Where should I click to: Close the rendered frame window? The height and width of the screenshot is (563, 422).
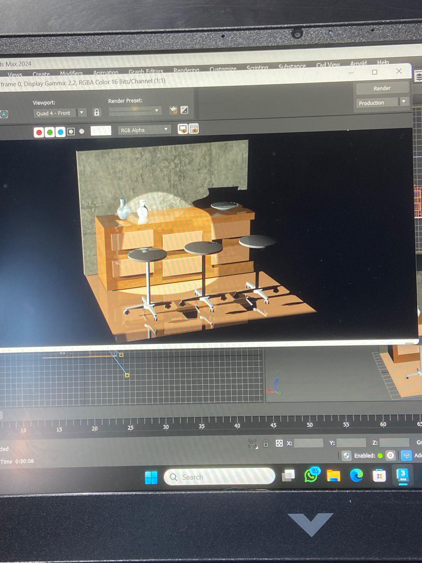(x=399, y=71)
